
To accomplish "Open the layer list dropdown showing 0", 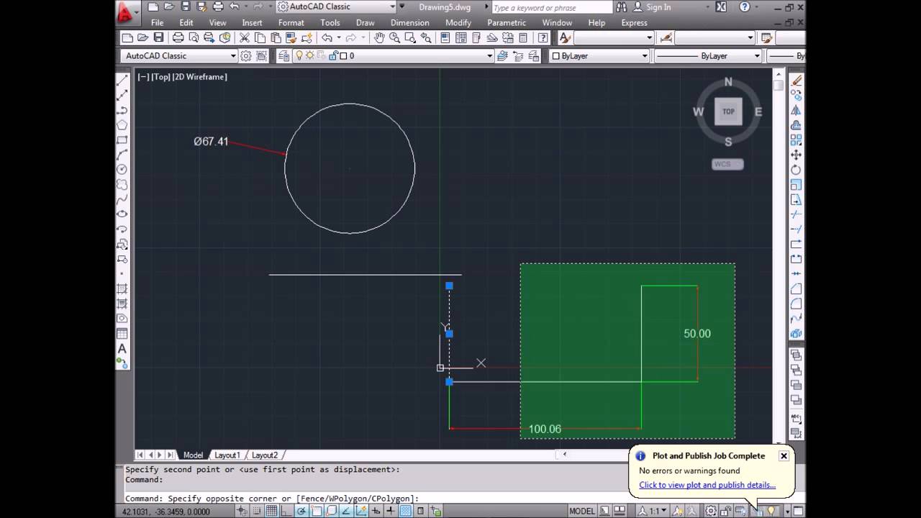I will coord(393,55).
